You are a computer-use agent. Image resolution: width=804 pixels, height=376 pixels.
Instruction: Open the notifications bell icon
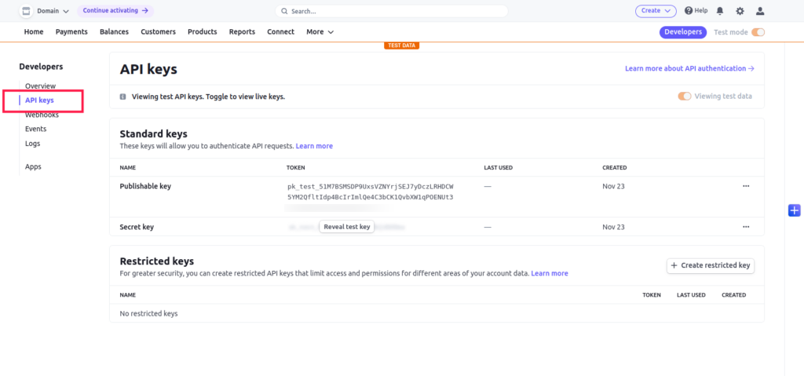pos(720,11)
